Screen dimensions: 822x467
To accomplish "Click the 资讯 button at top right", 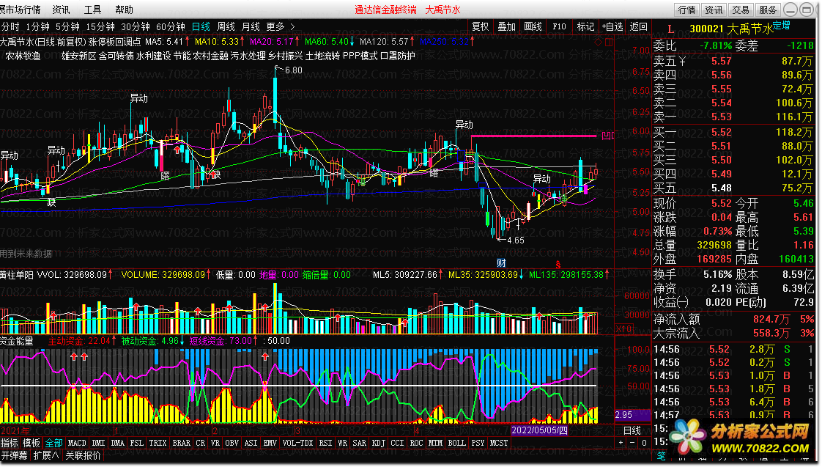I will pos(714,10).
